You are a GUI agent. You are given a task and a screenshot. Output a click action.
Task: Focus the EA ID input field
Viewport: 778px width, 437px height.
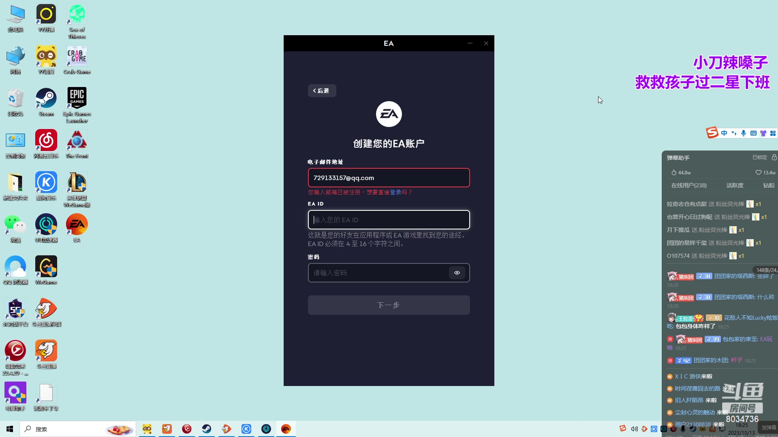tap(389, 220)
